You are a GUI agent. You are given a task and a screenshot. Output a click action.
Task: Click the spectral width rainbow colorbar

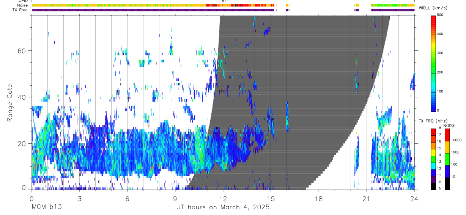(434, 63)
